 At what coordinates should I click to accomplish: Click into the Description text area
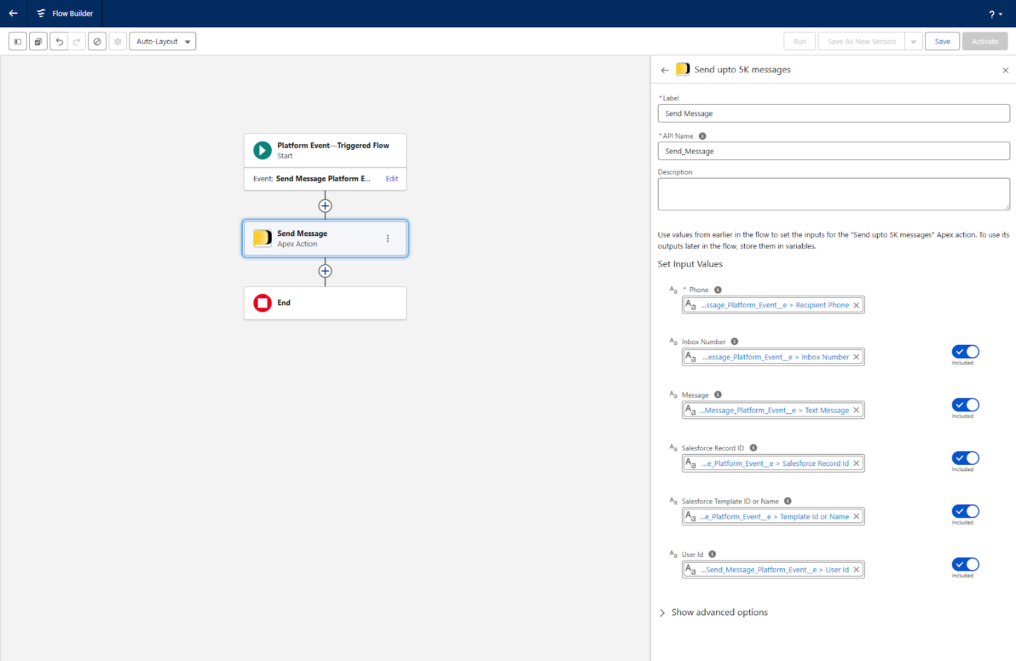[833, 194]
